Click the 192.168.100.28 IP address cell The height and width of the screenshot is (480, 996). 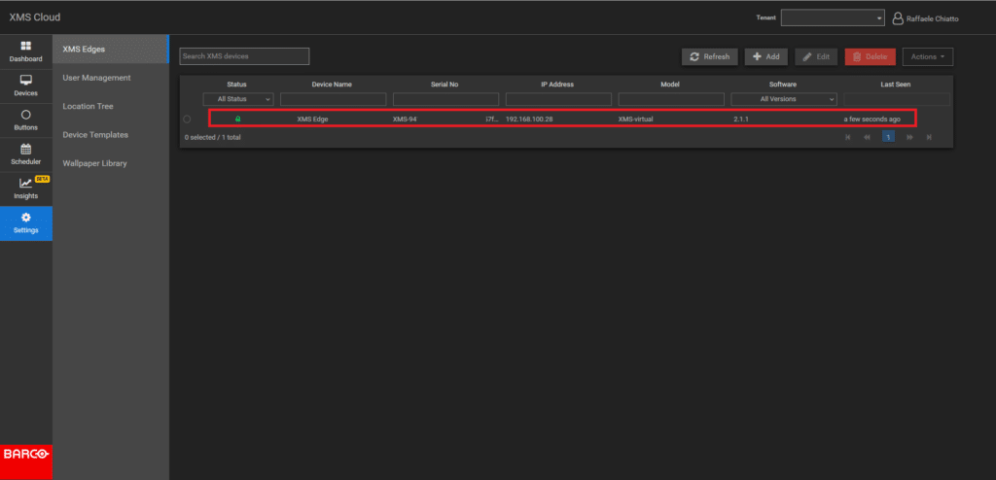click(529, 120)
